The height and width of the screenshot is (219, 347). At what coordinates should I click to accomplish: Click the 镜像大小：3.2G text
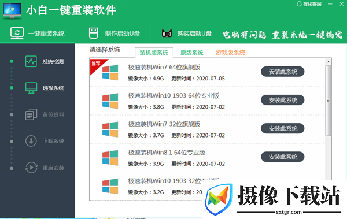coord(146,192)
